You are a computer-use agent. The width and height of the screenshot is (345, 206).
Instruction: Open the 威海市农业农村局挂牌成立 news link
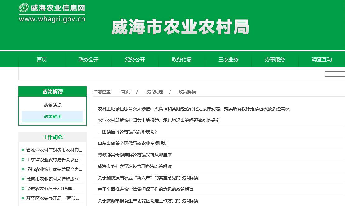(53, 179)
